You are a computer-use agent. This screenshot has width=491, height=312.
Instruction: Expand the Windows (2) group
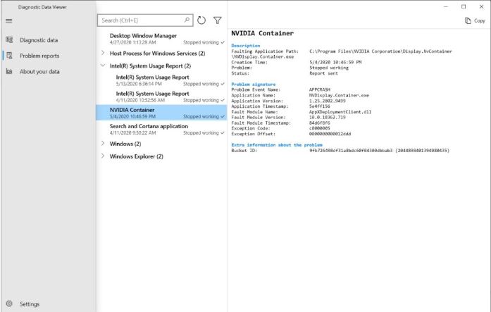pyautogui.click(x=103, y=144)
